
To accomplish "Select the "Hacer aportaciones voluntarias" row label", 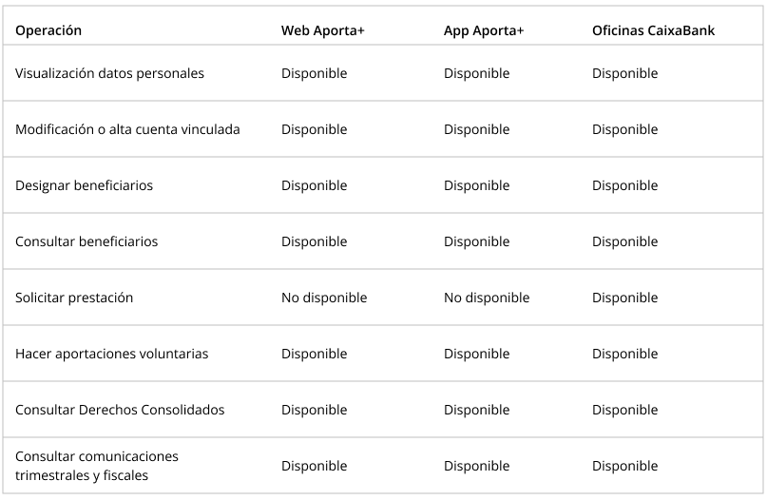I will point(111,354).
